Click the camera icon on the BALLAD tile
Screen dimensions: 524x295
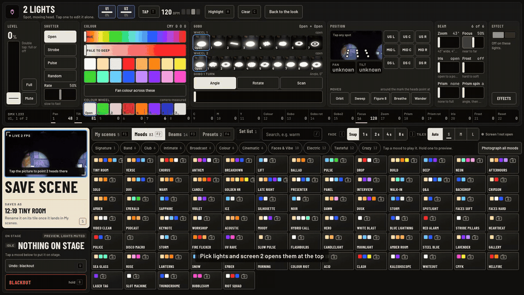click(310, 161)
